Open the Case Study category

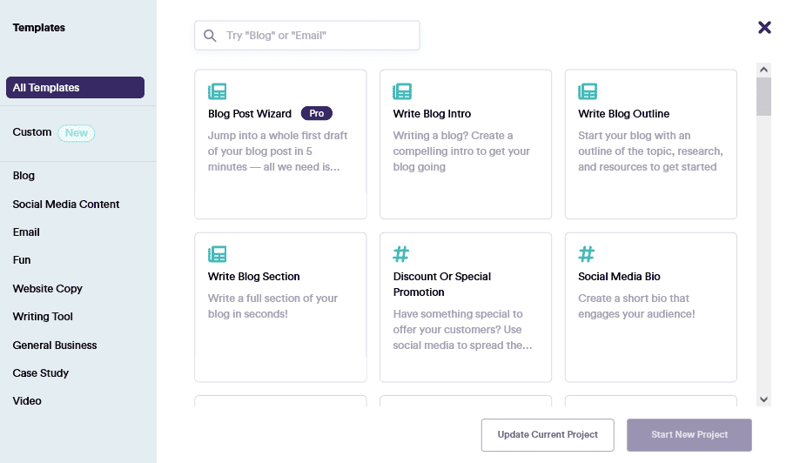tap(41, 373)
